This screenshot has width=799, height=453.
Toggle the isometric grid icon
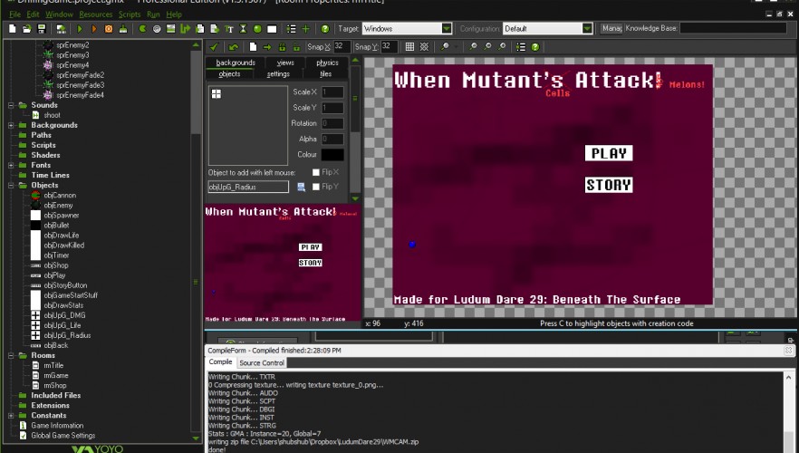pyautogui.click(x=424, y=47)
